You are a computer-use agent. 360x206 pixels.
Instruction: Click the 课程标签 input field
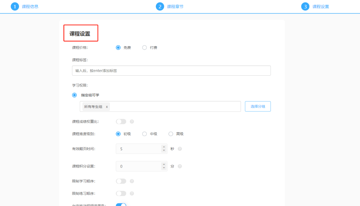171,70
